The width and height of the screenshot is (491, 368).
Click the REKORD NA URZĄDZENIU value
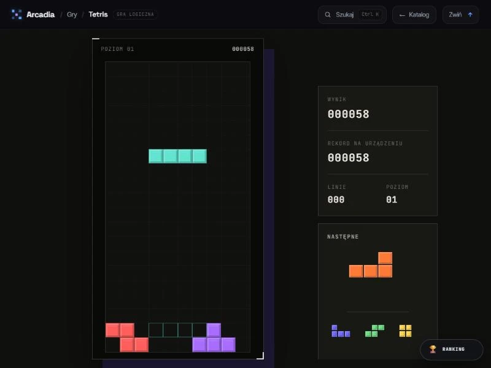point(348,158)
